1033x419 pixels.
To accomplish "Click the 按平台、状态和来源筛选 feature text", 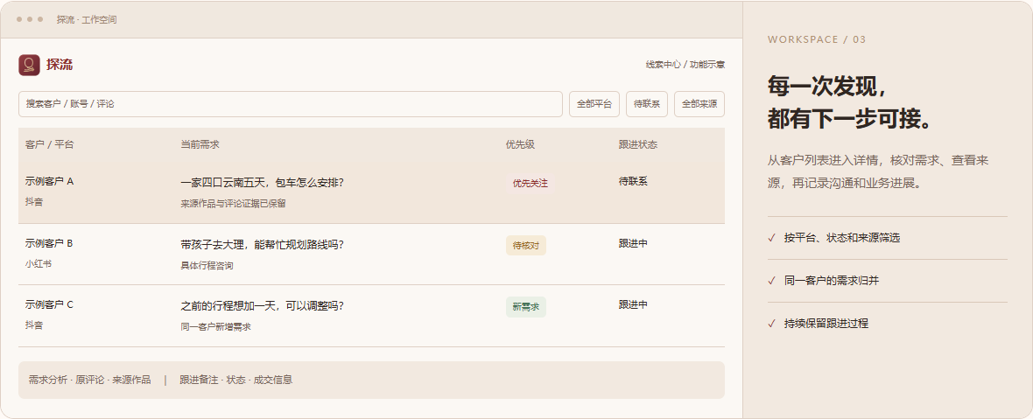I will pos(842,238).
